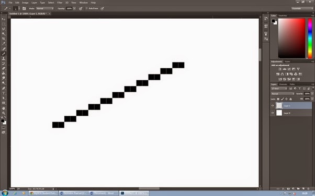Enable the Auto Erase checkbox
The height and width of the screenshot is (196, 315).
[86, 8]
